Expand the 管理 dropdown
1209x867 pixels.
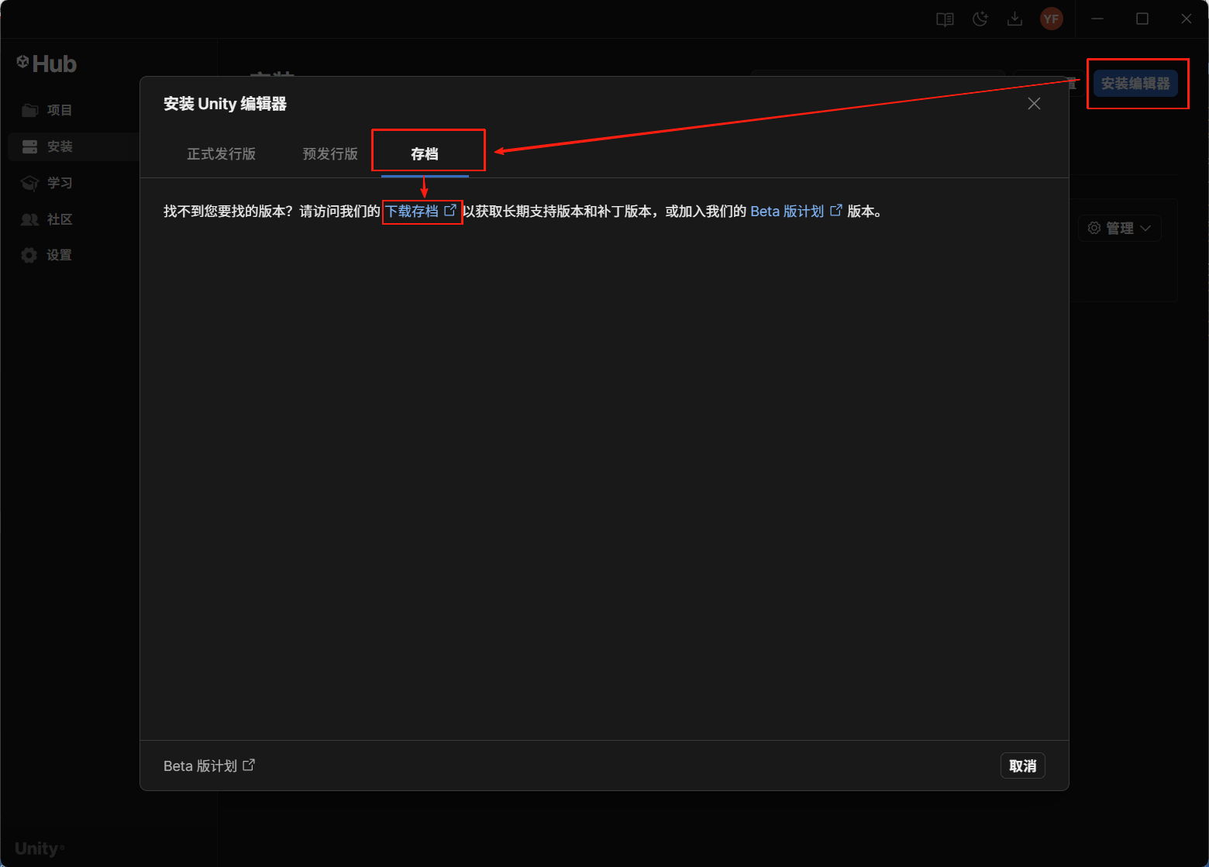[x=1119, y=228]
